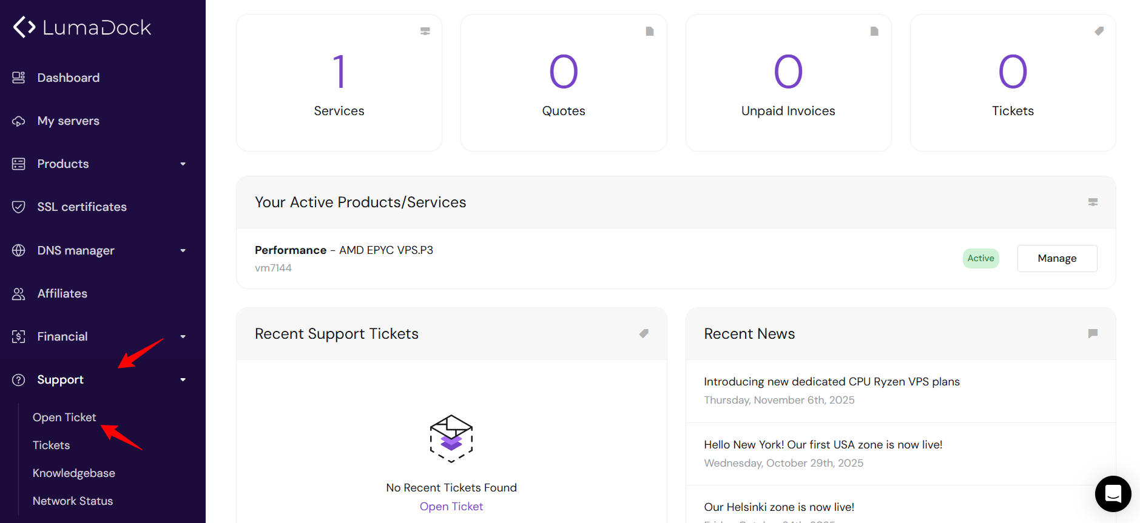The width and height of the screenshot is (1140, 523).
Task: Click the date Wednesday, October 29th, 2025
Action: point(783,463)
